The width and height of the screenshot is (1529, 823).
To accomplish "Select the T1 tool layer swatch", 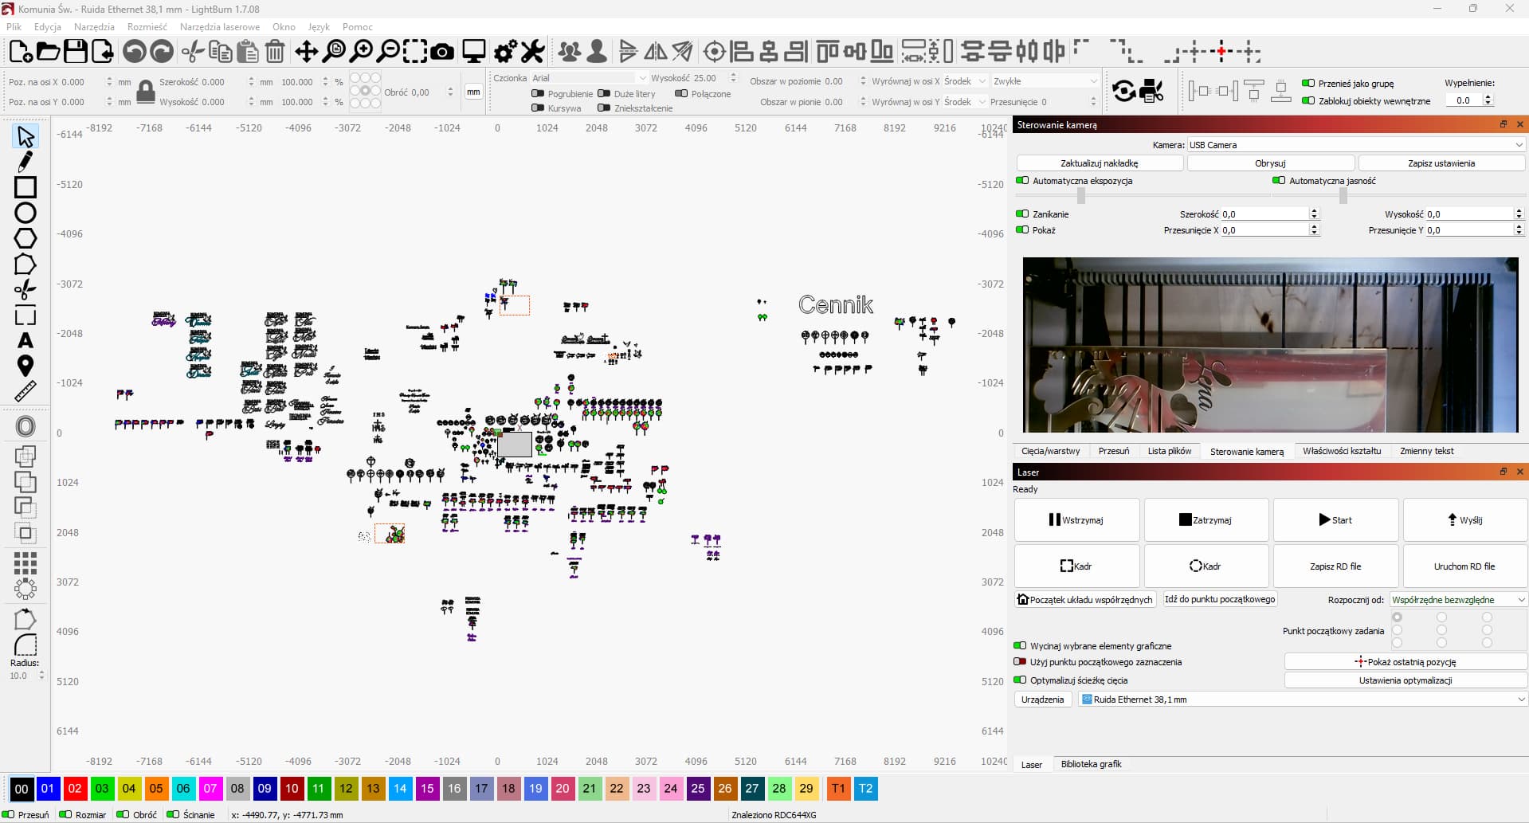I will [x=838, y=789].
